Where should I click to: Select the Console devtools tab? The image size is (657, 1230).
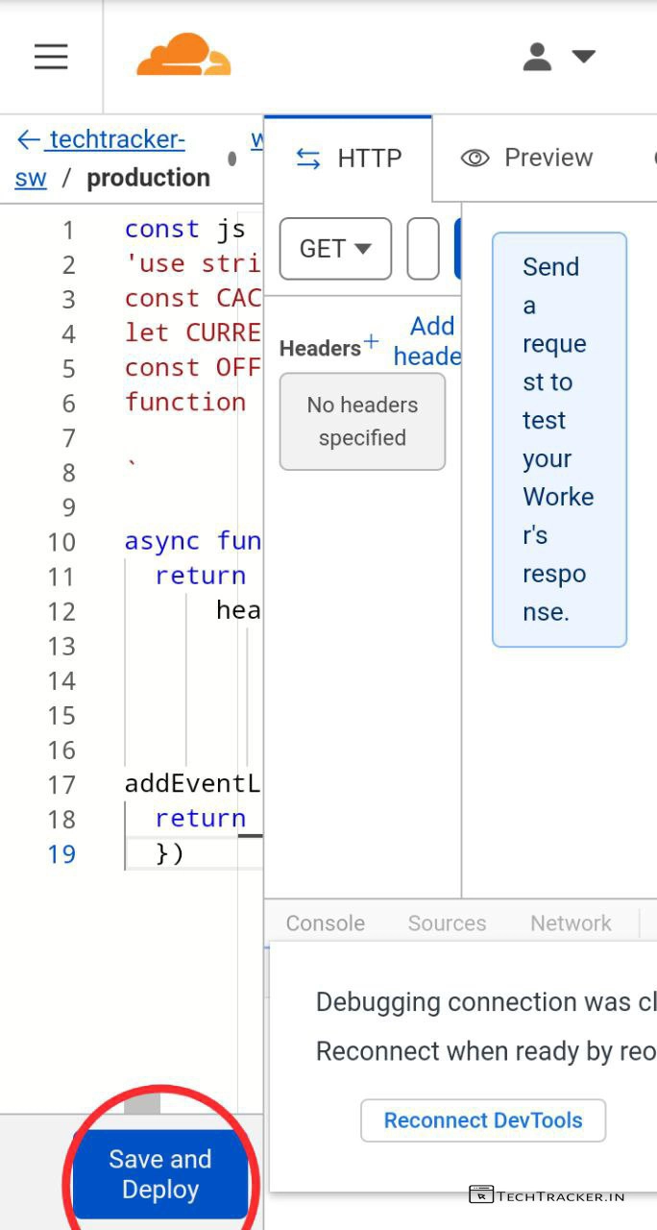325,923
